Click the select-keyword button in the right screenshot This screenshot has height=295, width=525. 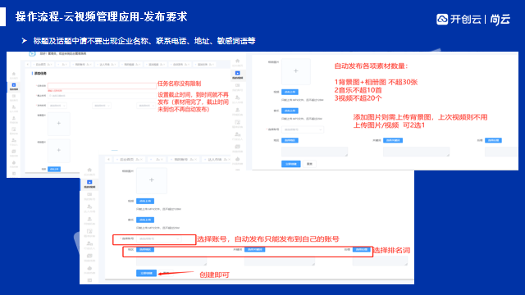pos(393,140)
